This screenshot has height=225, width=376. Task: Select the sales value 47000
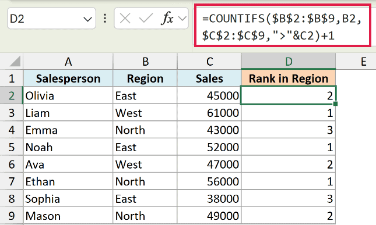click(209, 165)
